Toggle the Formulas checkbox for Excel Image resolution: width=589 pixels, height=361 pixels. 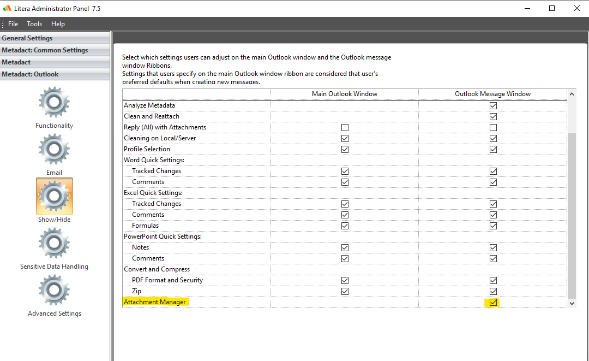click(x=344, y=225)
